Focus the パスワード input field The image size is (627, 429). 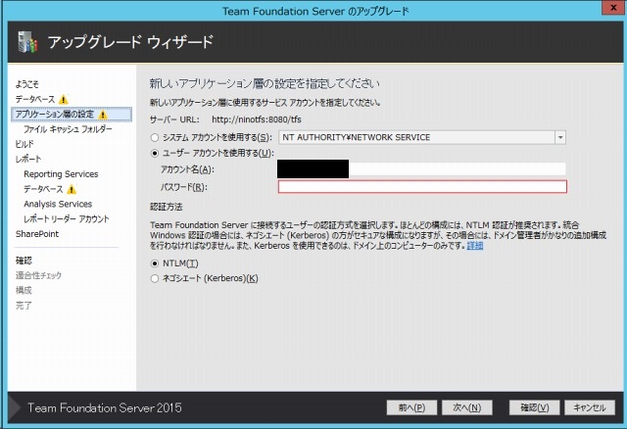point(422,187)
